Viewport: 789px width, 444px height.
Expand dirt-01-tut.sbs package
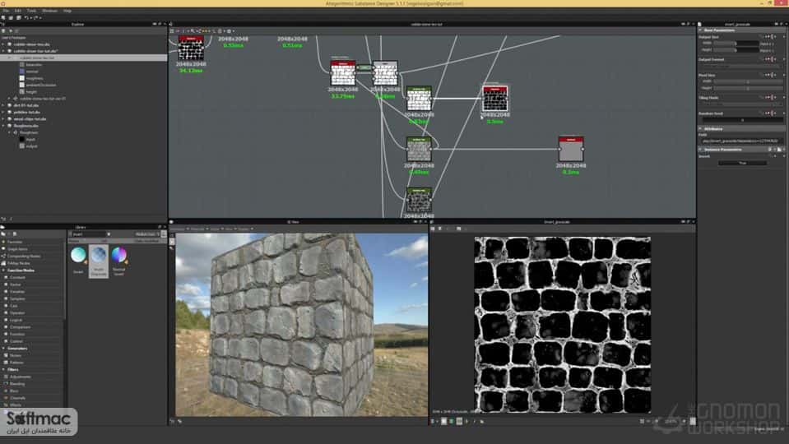(3, 105)
